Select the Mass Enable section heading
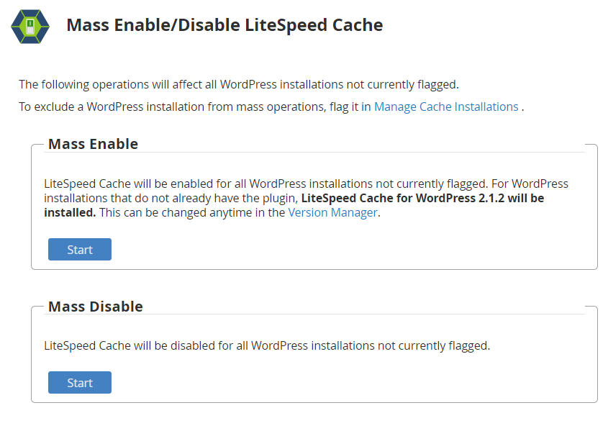 pyautogui.click(x=93, y=144)
